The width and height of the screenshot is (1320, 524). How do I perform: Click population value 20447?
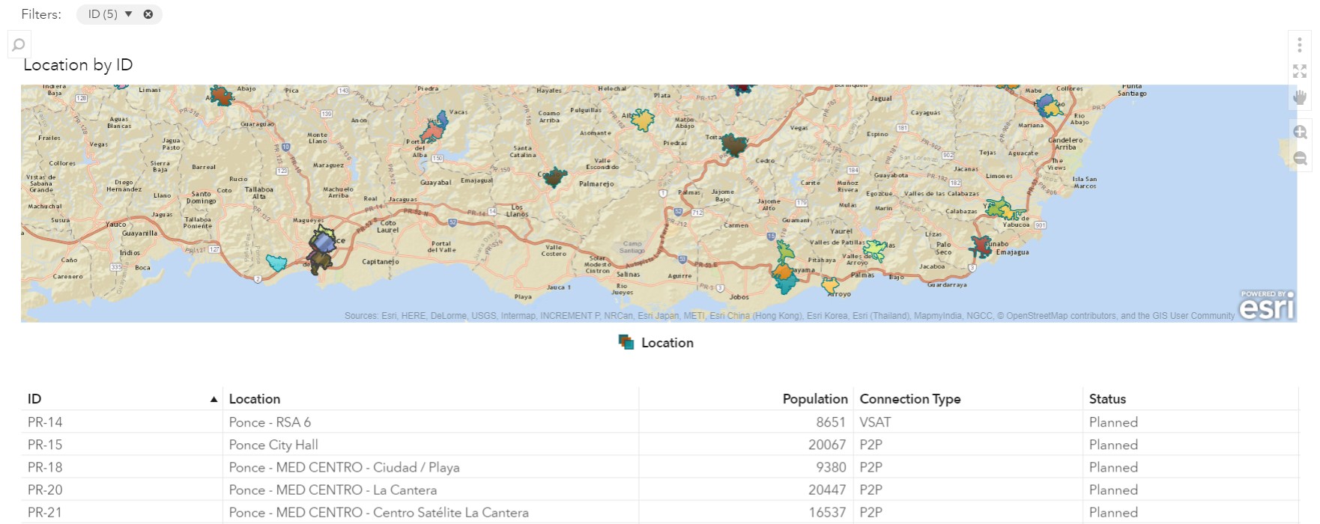[827, 490]
